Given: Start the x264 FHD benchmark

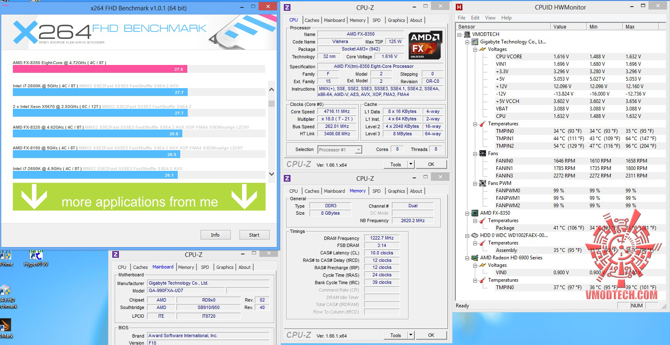Looking at the screenshot, I should pos(254,235).
